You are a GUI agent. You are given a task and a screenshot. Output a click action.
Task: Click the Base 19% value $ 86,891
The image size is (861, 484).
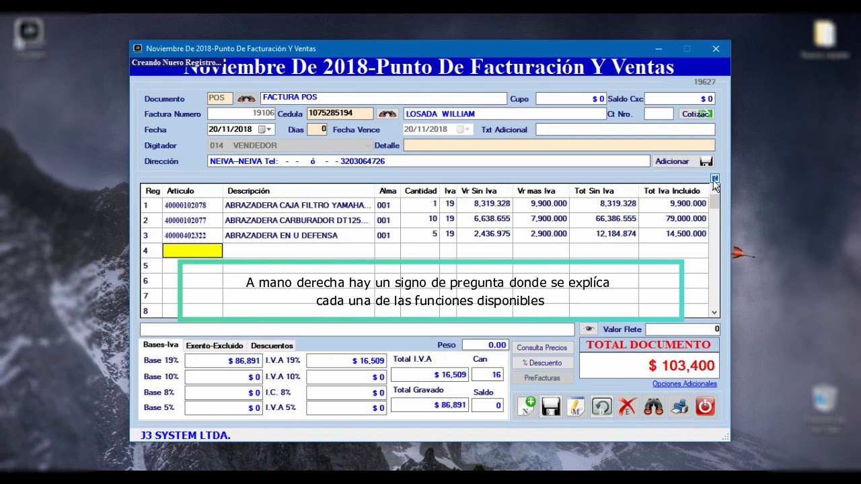click(223, 361)
